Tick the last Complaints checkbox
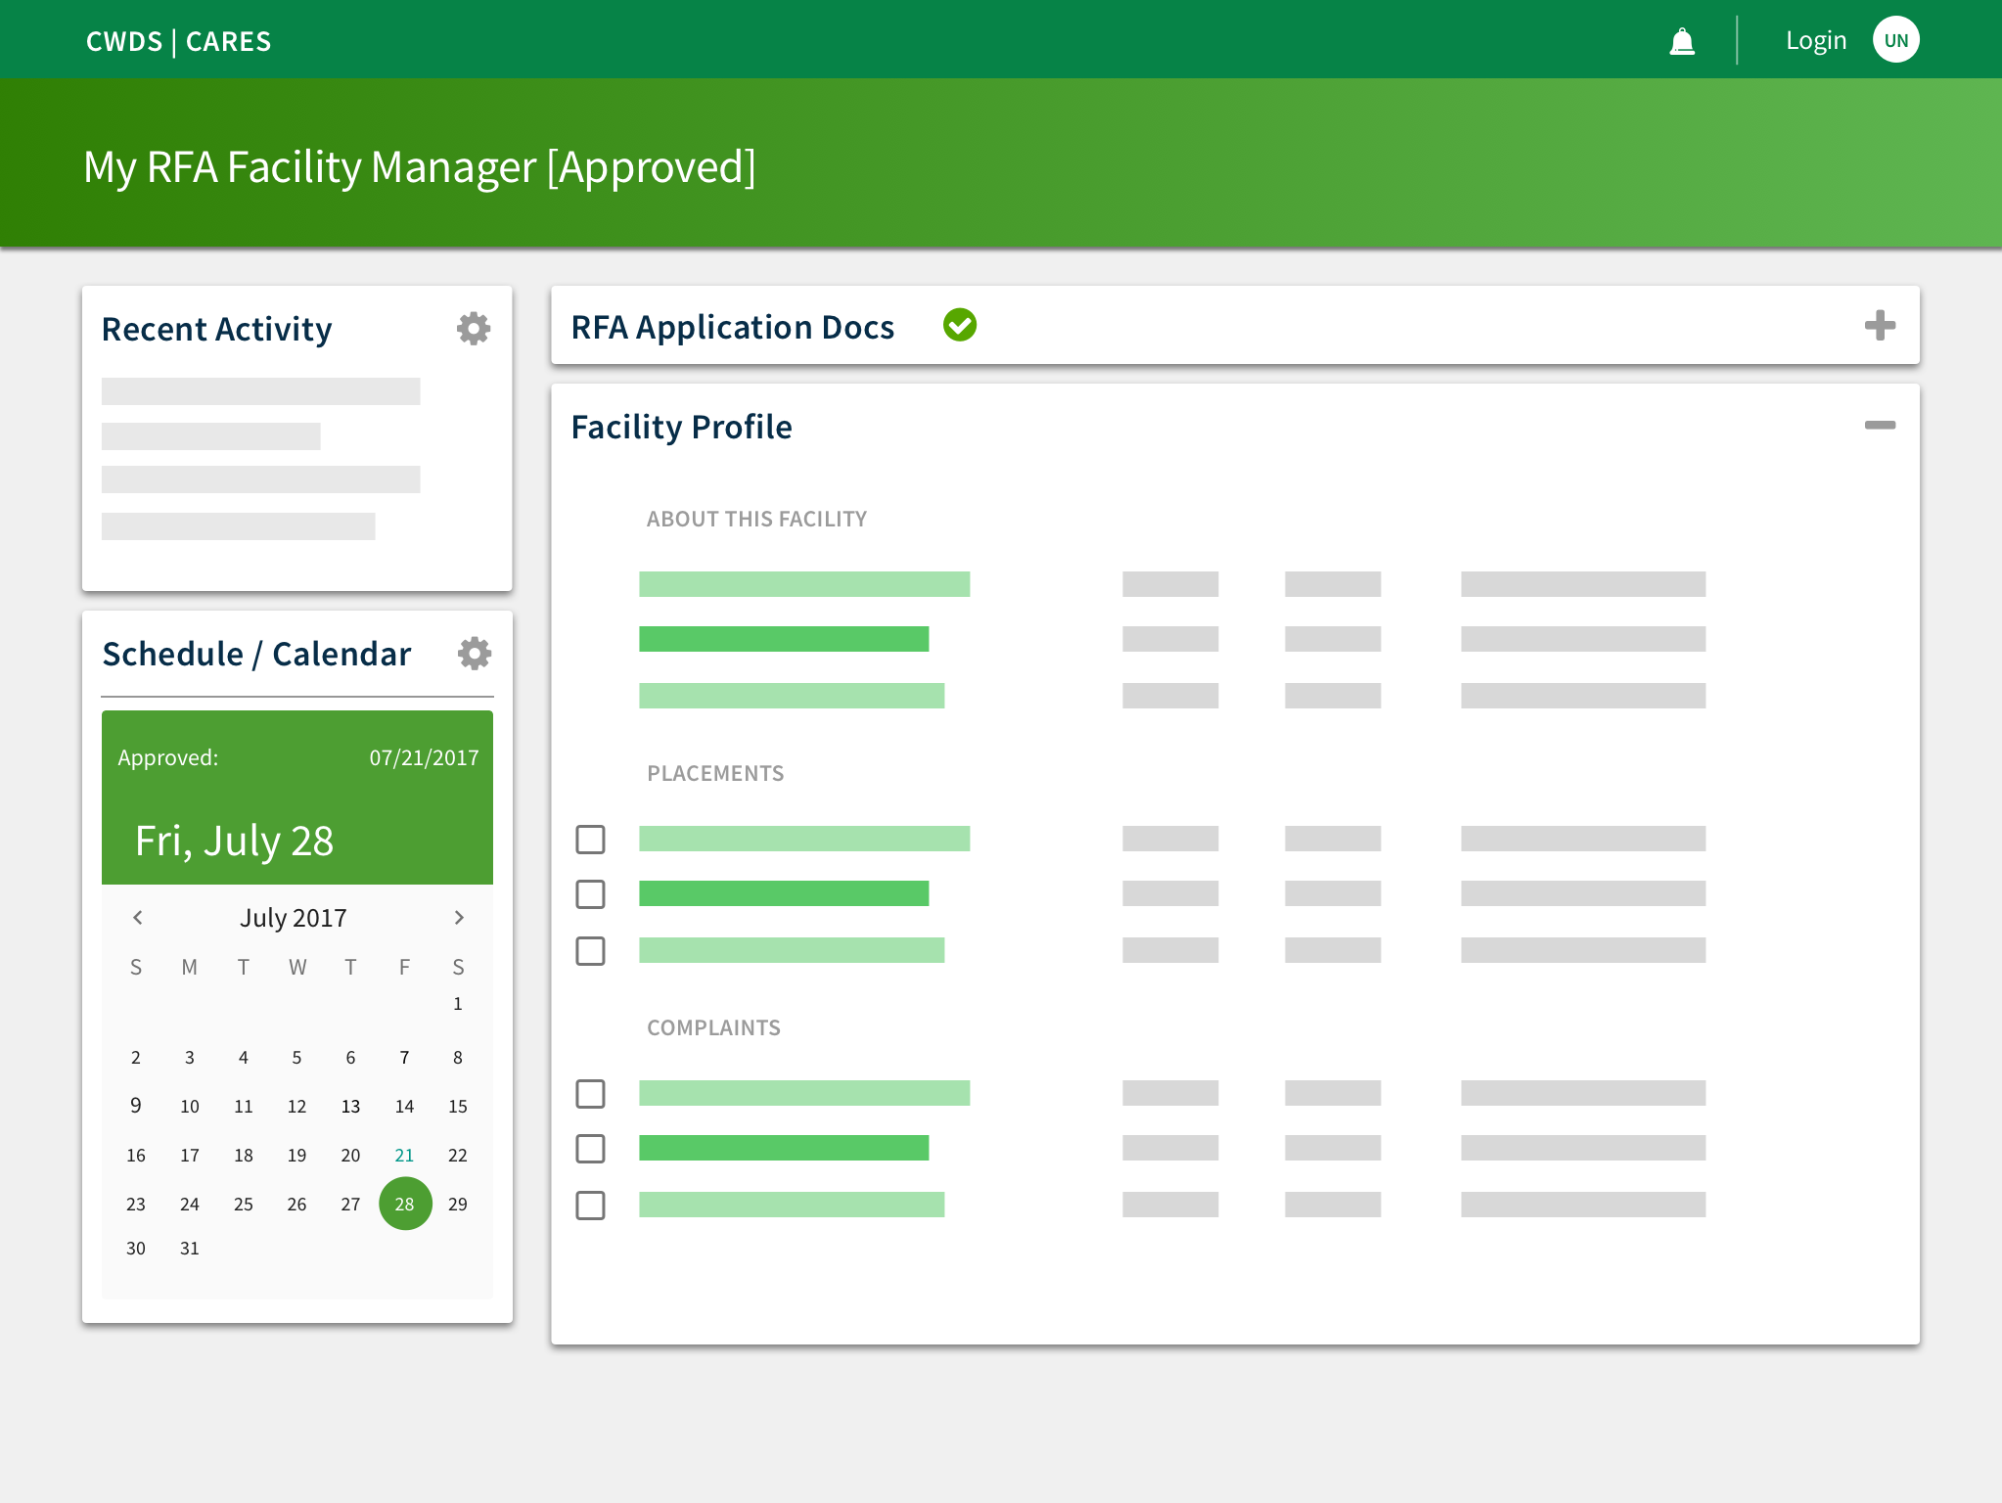 590,1206
